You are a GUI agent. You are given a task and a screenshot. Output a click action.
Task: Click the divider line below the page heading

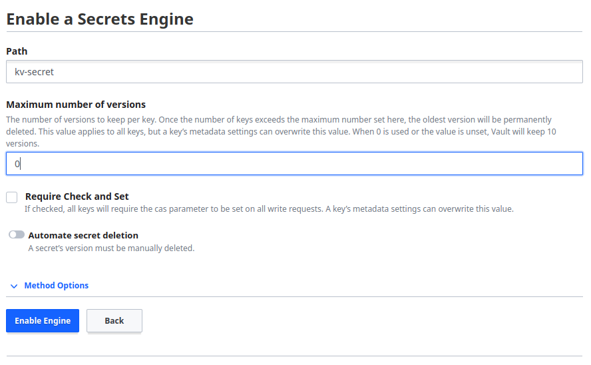tap(294, 32)
